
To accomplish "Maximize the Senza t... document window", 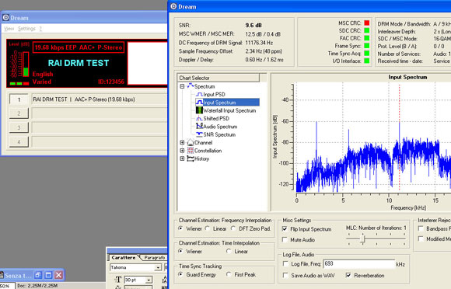I will [48, 275].
